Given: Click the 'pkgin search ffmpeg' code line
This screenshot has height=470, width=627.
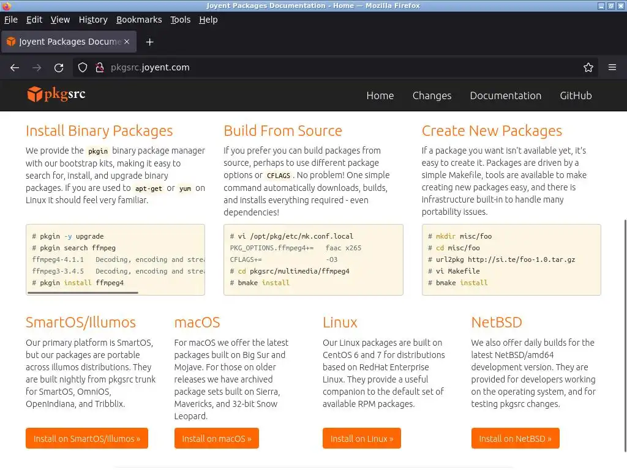Looking at the screenshot, I should tap(74, 248).
